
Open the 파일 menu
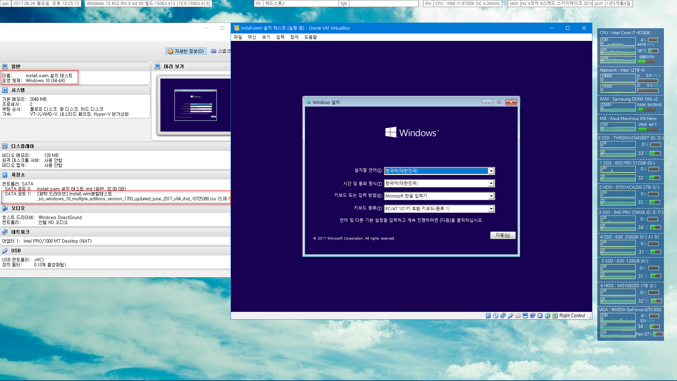click(x=238, y=37)
